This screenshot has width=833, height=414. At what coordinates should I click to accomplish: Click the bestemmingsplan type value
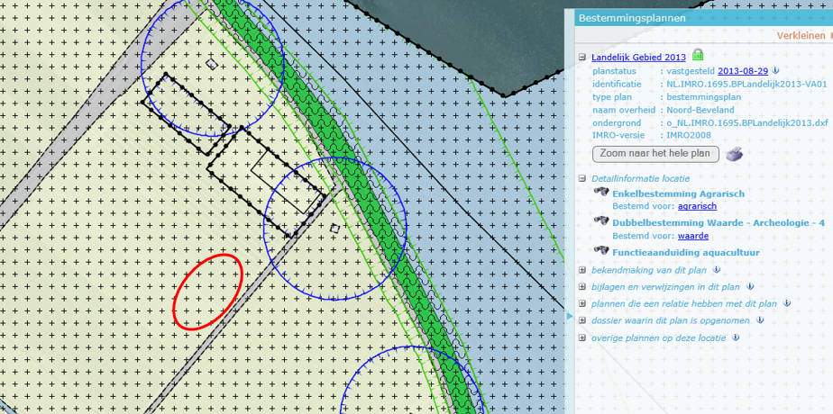[x=703, y=97]
